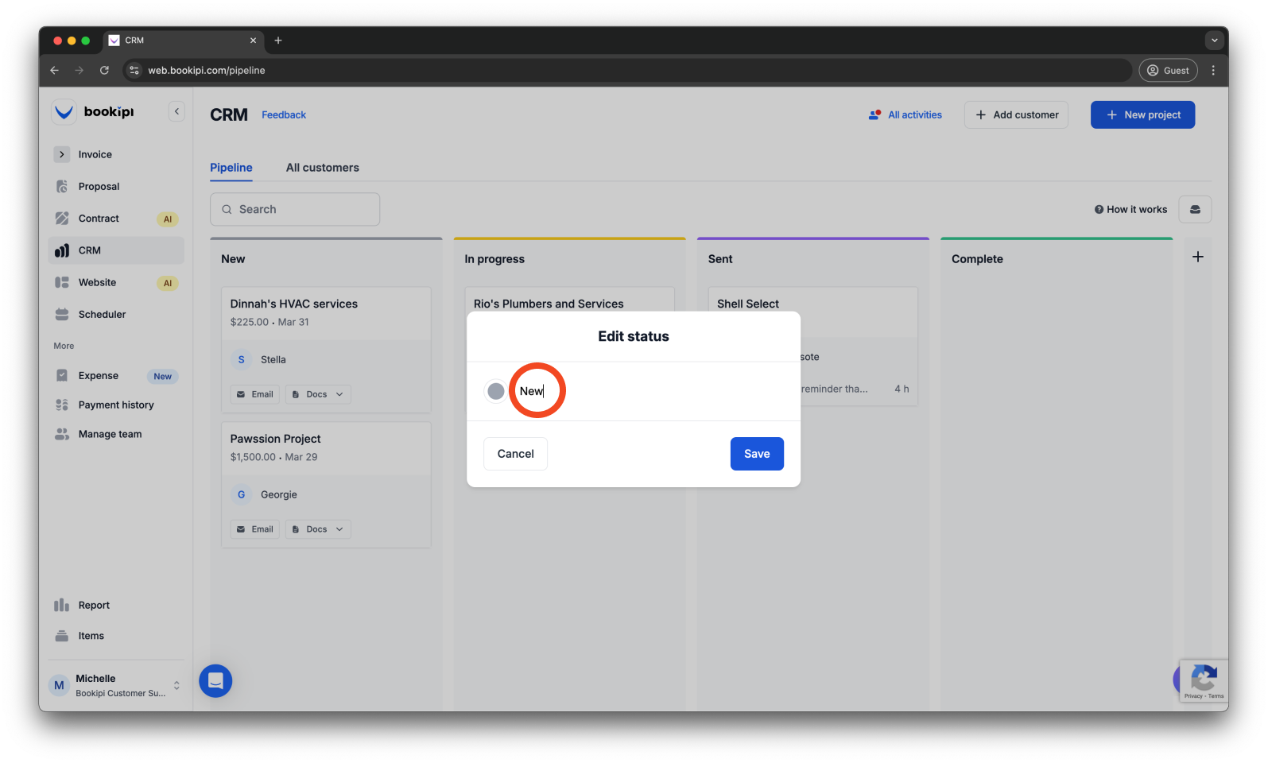Click the address bar URL
This screenshot has height=763, width=1268.
207,71
